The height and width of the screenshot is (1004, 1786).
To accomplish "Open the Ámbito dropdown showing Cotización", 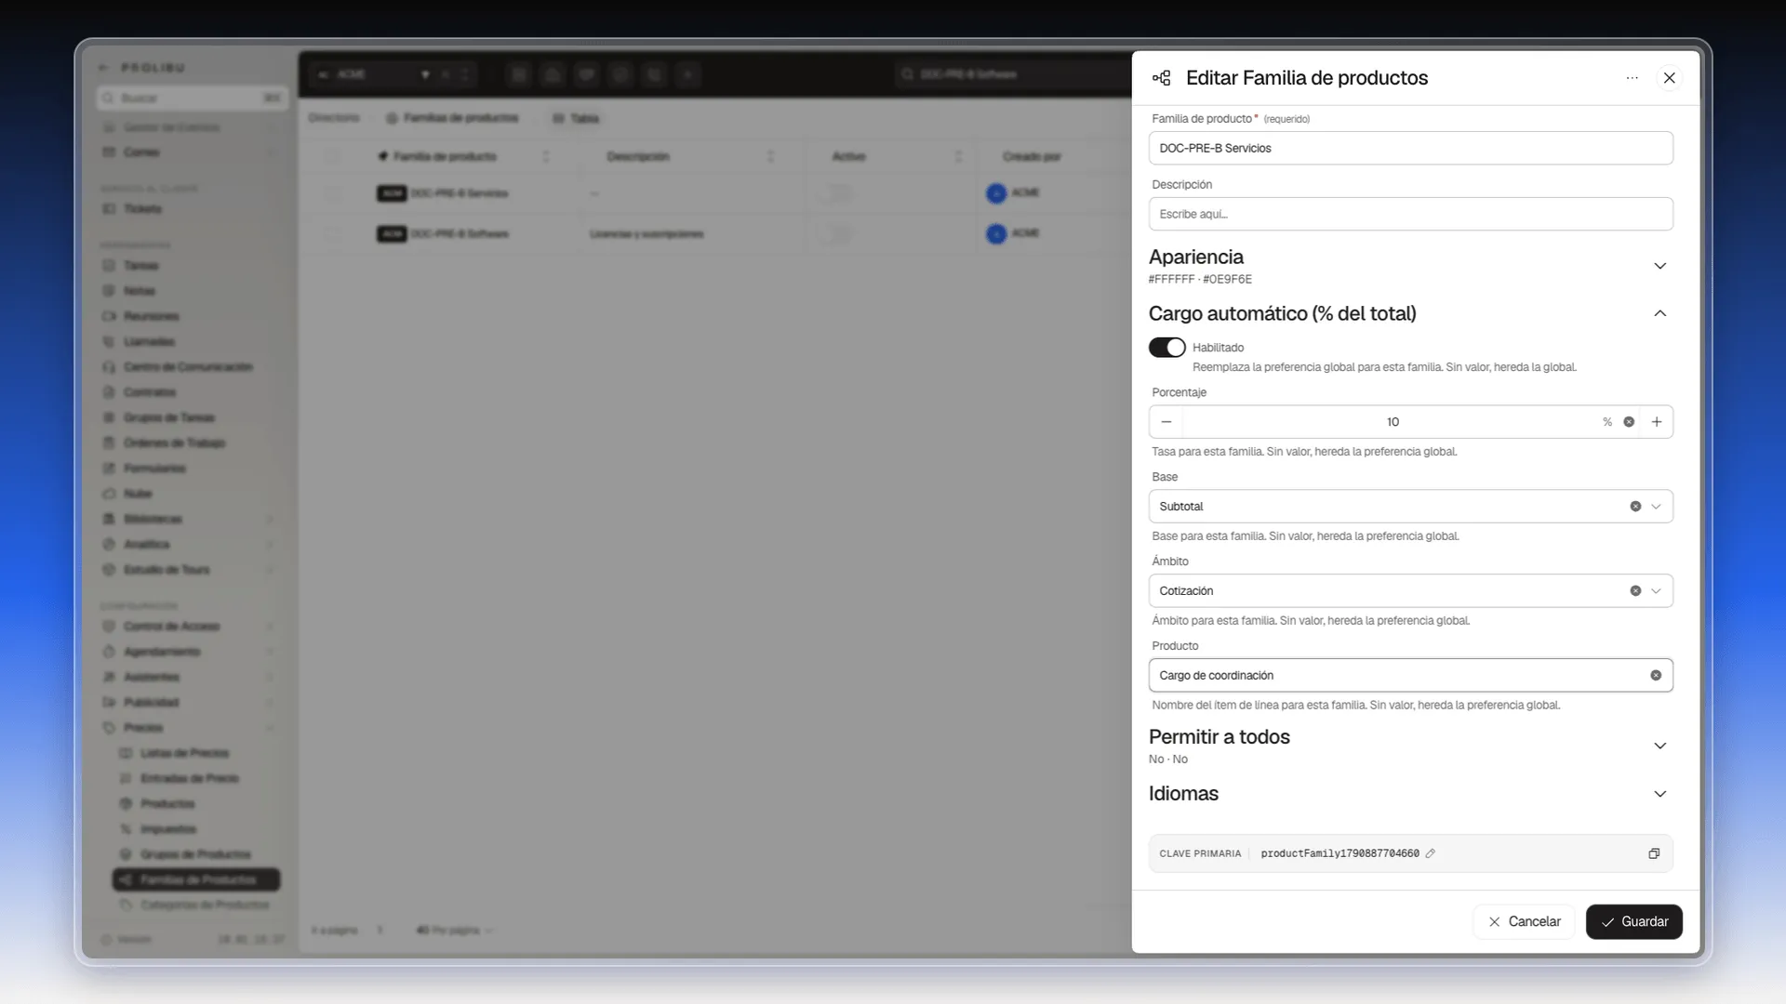I will point(1411,591).
